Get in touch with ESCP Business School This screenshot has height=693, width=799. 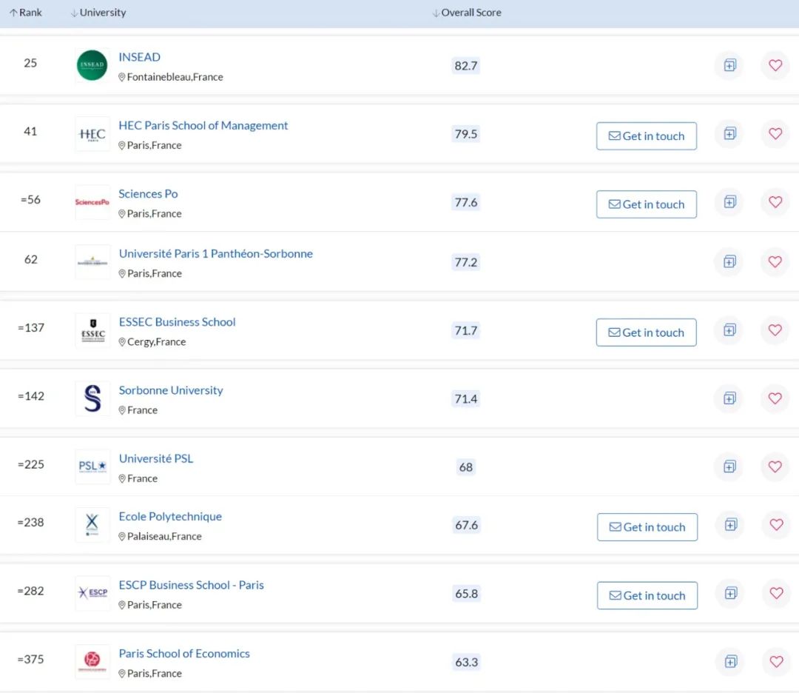(x=647, y=595)
